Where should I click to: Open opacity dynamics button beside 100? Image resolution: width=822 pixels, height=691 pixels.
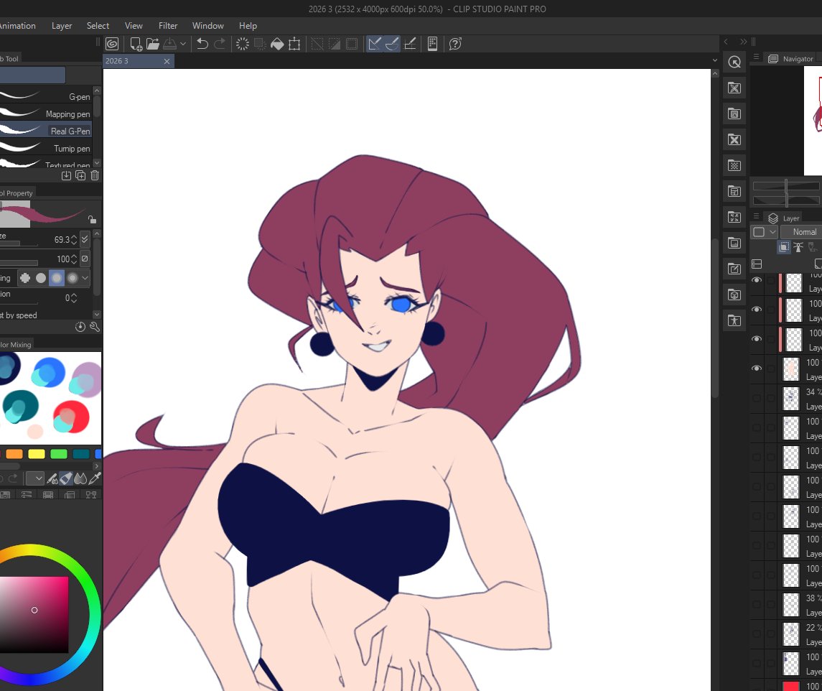pyautogui.click(x=85, y=259)
